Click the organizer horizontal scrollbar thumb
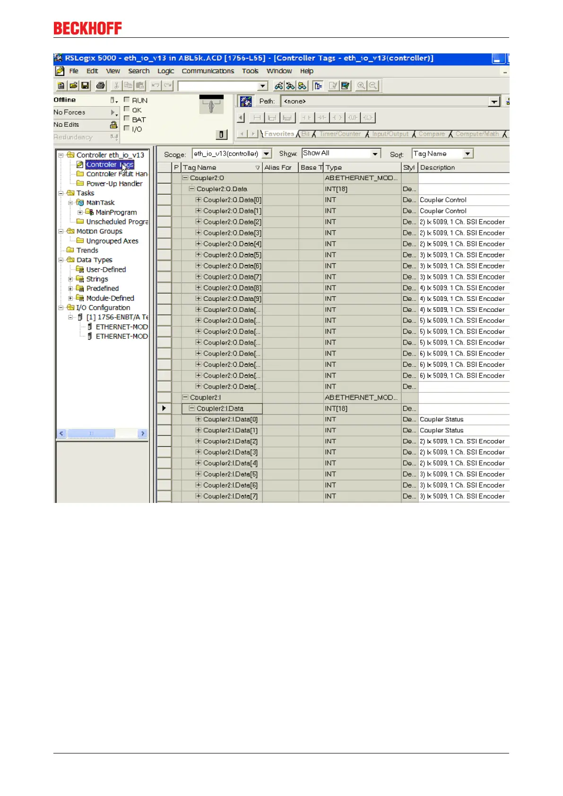The image size is (563, 796). click(x=91, y=433)
